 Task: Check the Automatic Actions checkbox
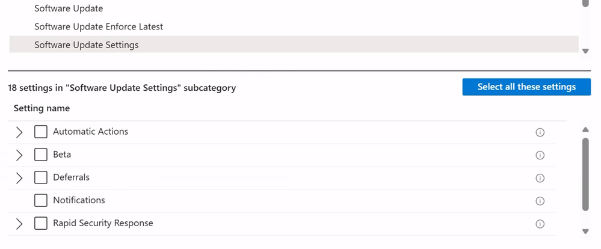(x=41, y=132)
